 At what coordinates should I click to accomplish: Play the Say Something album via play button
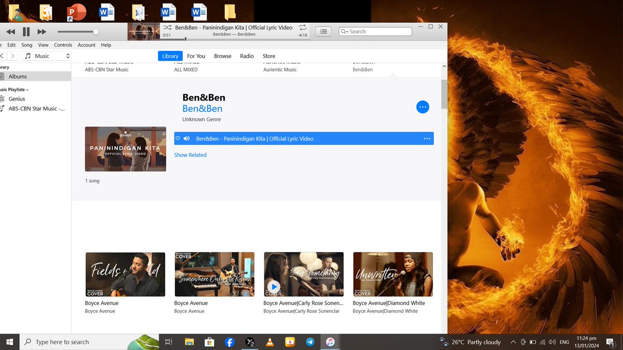tap(274, 286)
